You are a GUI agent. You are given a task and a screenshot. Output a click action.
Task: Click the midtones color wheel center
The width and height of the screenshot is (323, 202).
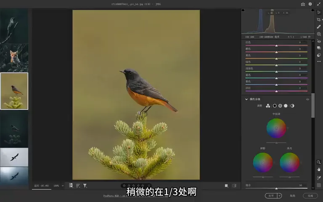point(276,128)
